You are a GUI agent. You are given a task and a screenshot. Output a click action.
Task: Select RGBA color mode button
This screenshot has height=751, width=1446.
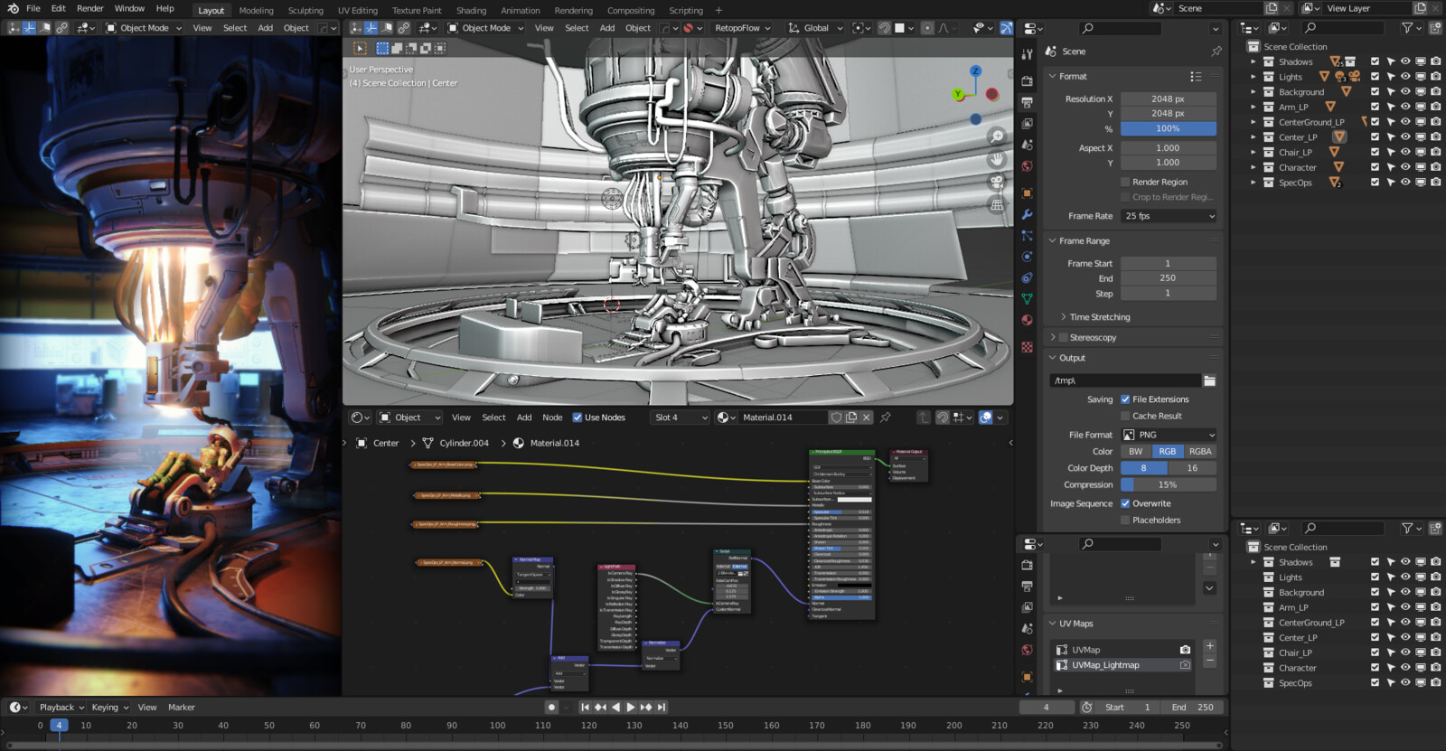click(x=1200, y=451)
